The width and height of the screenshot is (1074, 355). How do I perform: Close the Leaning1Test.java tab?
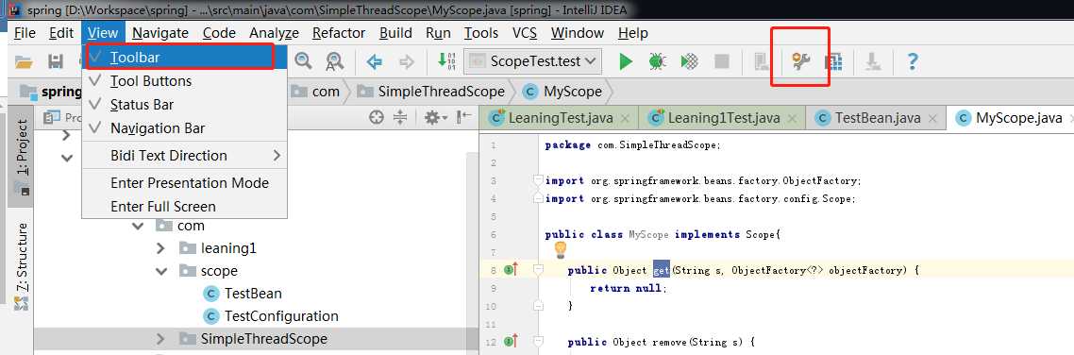[x=793, y=119]
